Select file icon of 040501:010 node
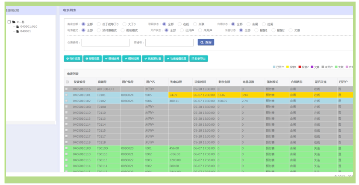Screen dimensions: 359x185 18,27
